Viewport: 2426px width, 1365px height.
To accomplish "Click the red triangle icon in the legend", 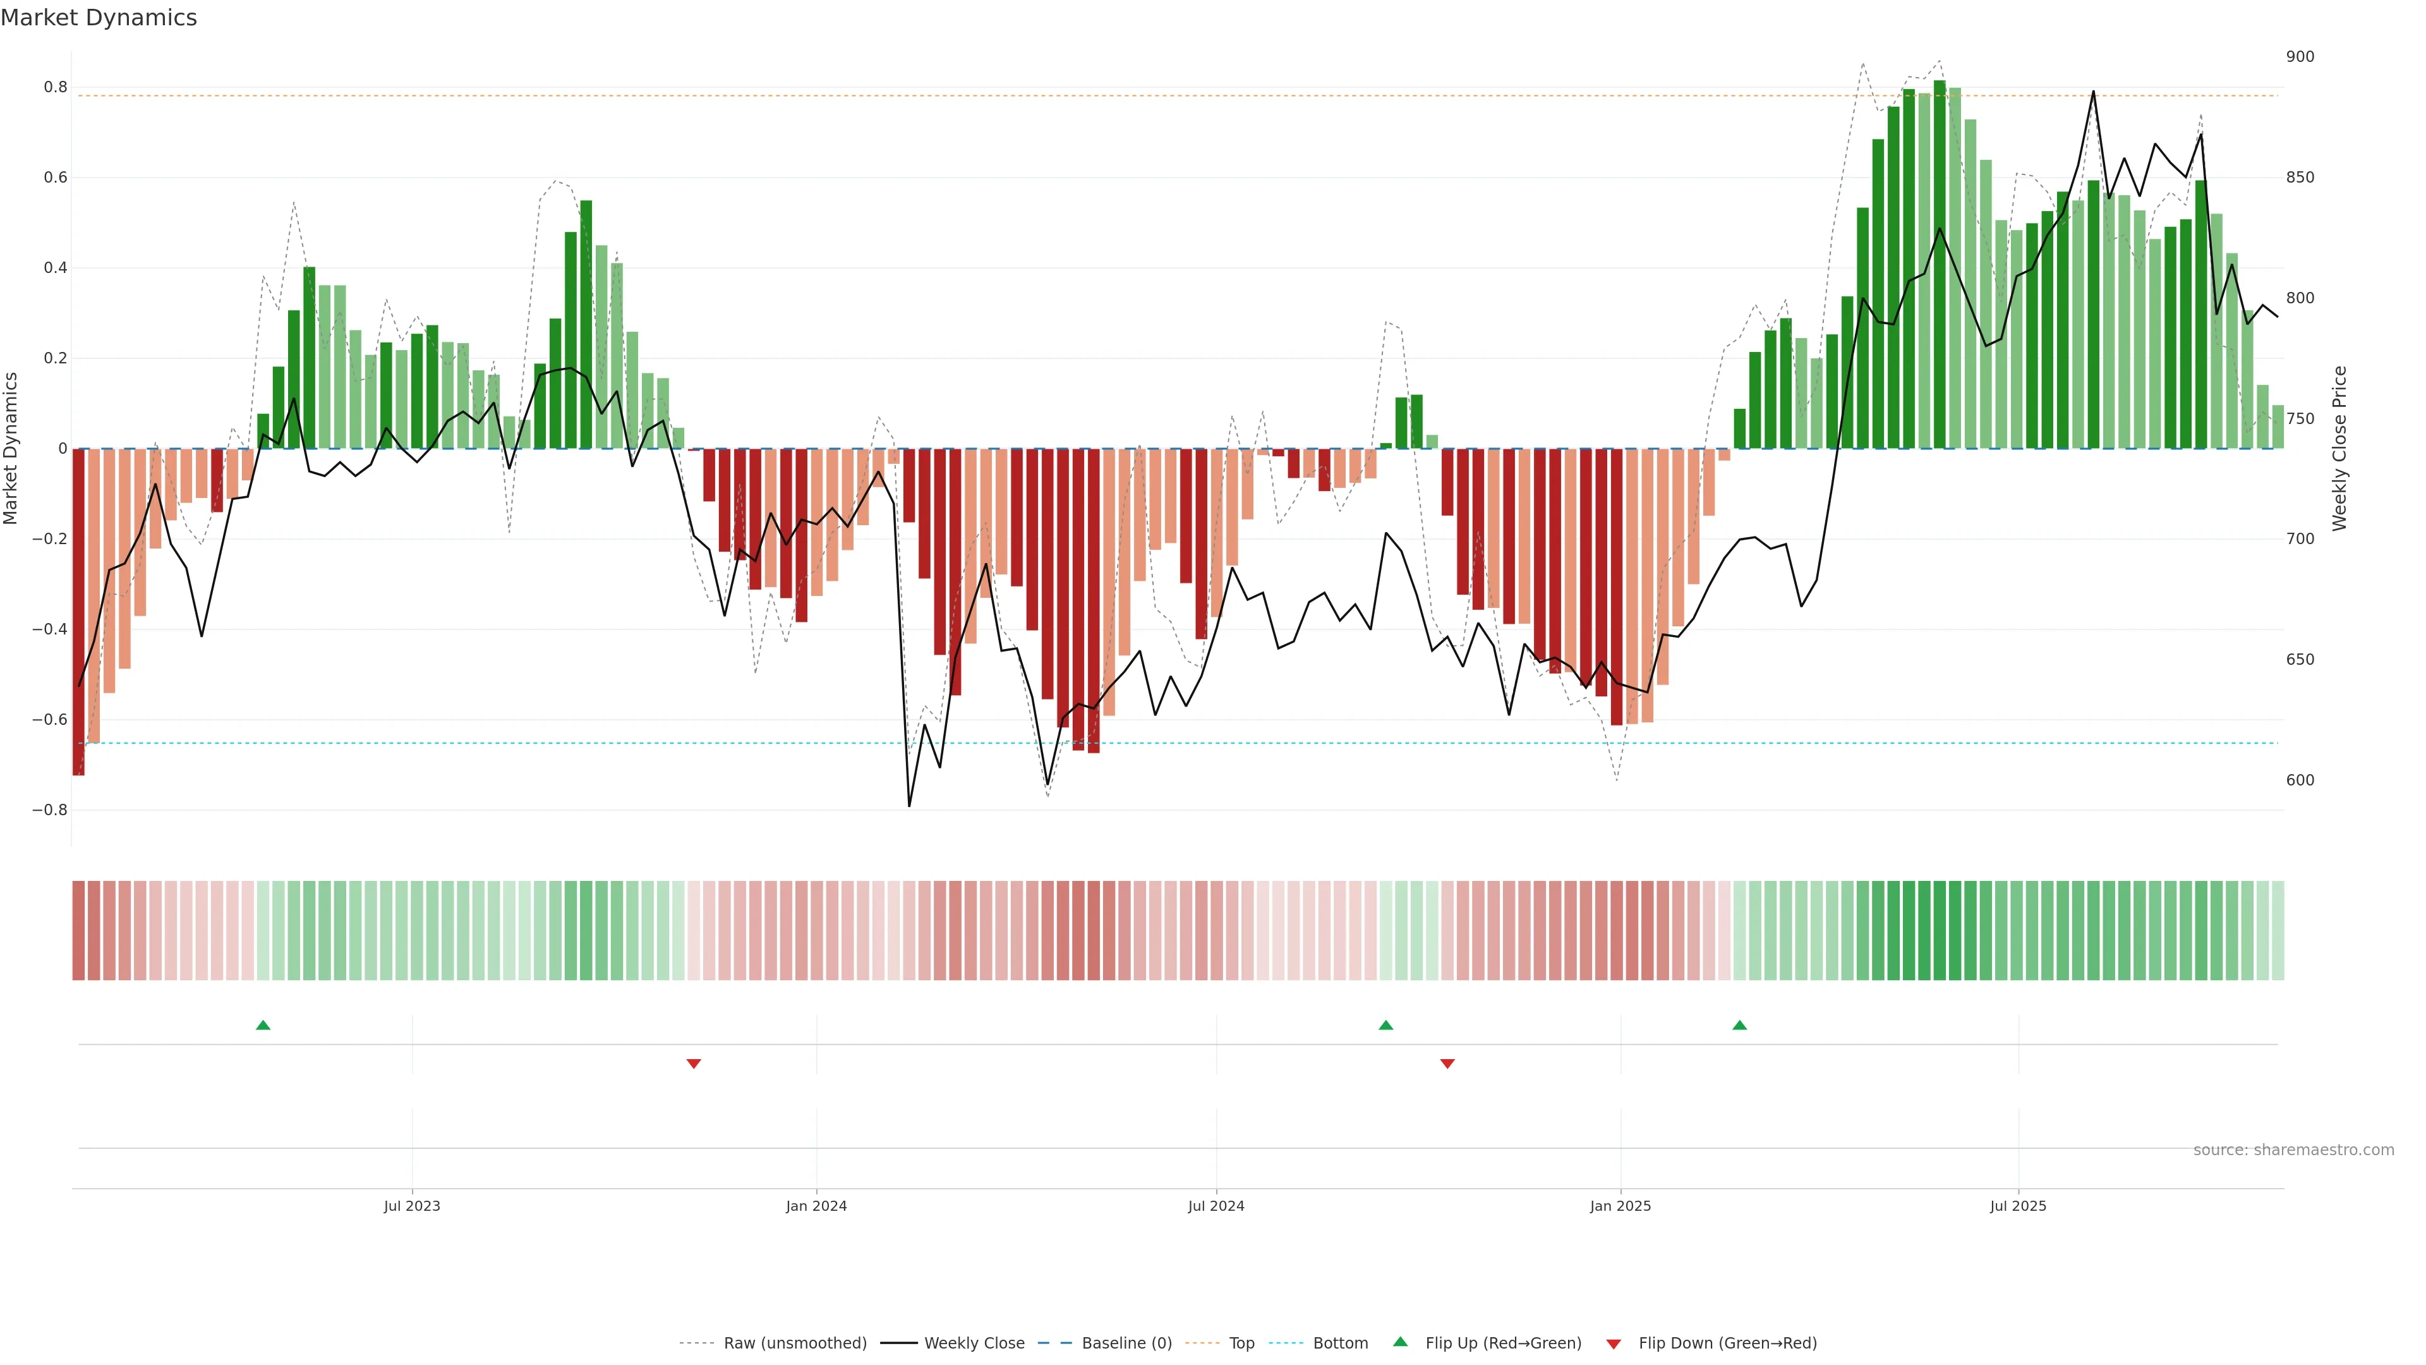I will (x=1614, y=1344).
